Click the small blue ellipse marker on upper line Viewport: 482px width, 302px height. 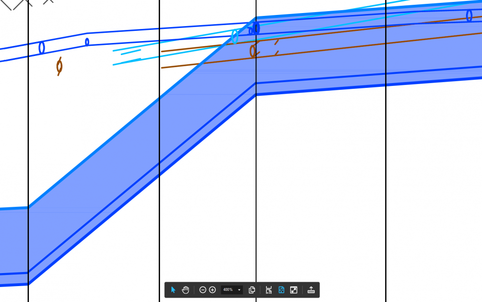(x=87, y=42)
